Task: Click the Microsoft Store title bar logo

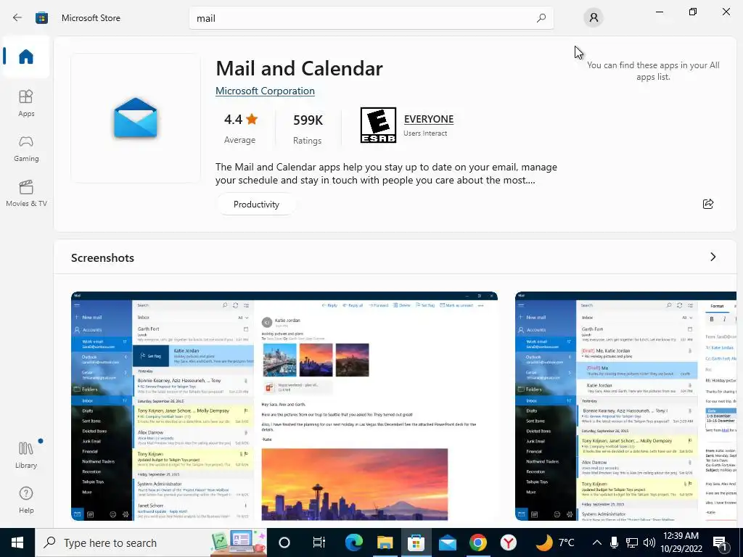Action: pos(41,18)
